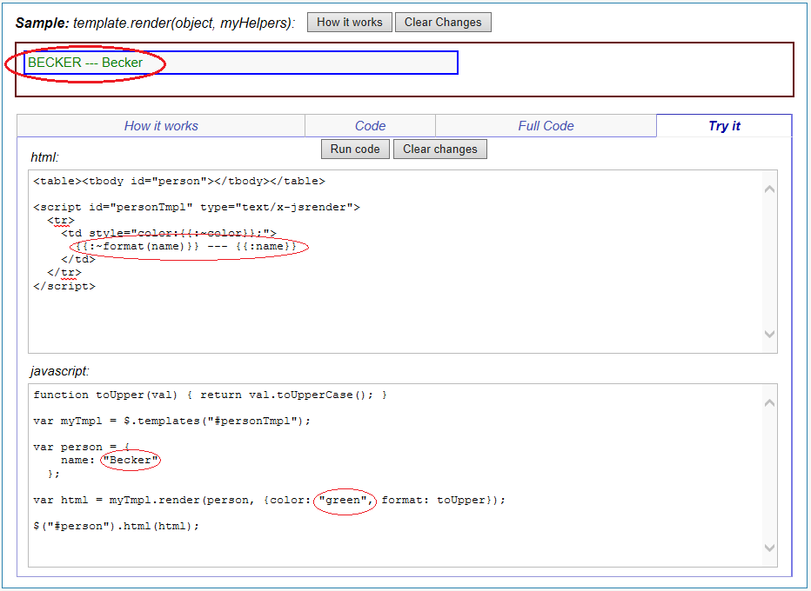811x591 pixels.
Task: Click the "javascript:" label above editor
Action: coord(59,371)
